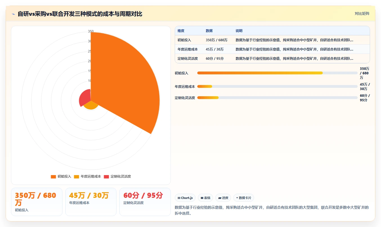Click the 初始投入 progress bar

coord(277,73)
